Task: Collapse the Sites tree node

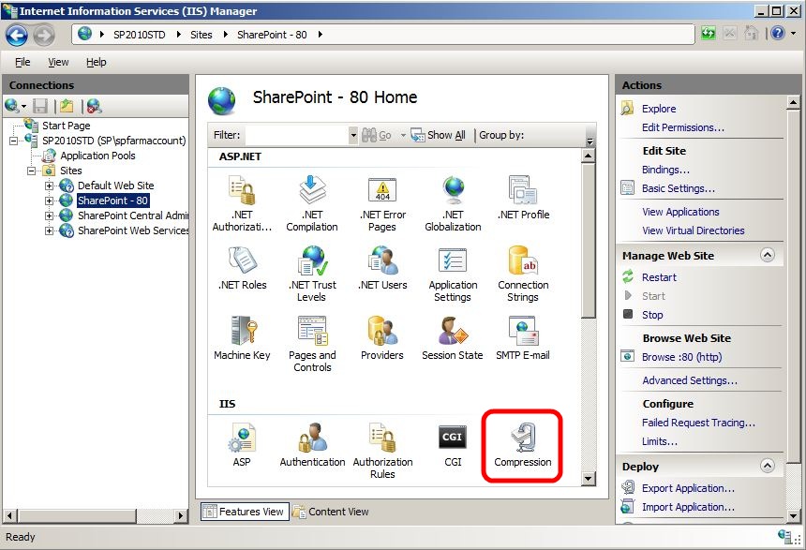Action: tap(31, 171)
